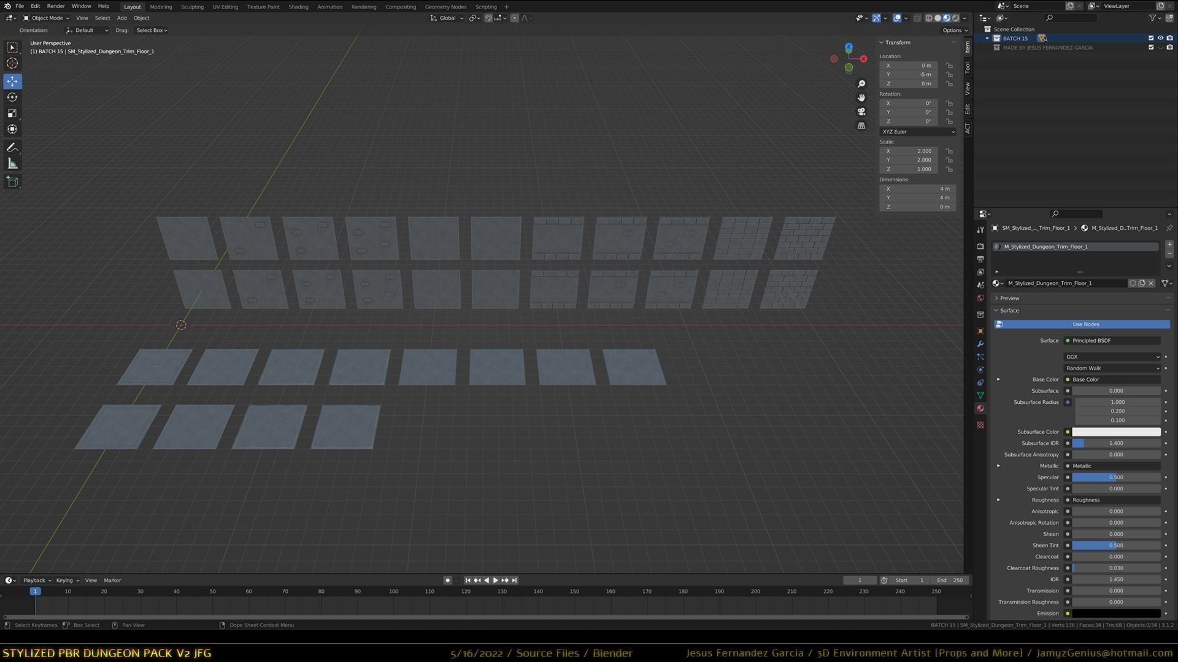Click the viewport zoom magnifier icon
Screen dimensions: 1178x662
(861, 84)
